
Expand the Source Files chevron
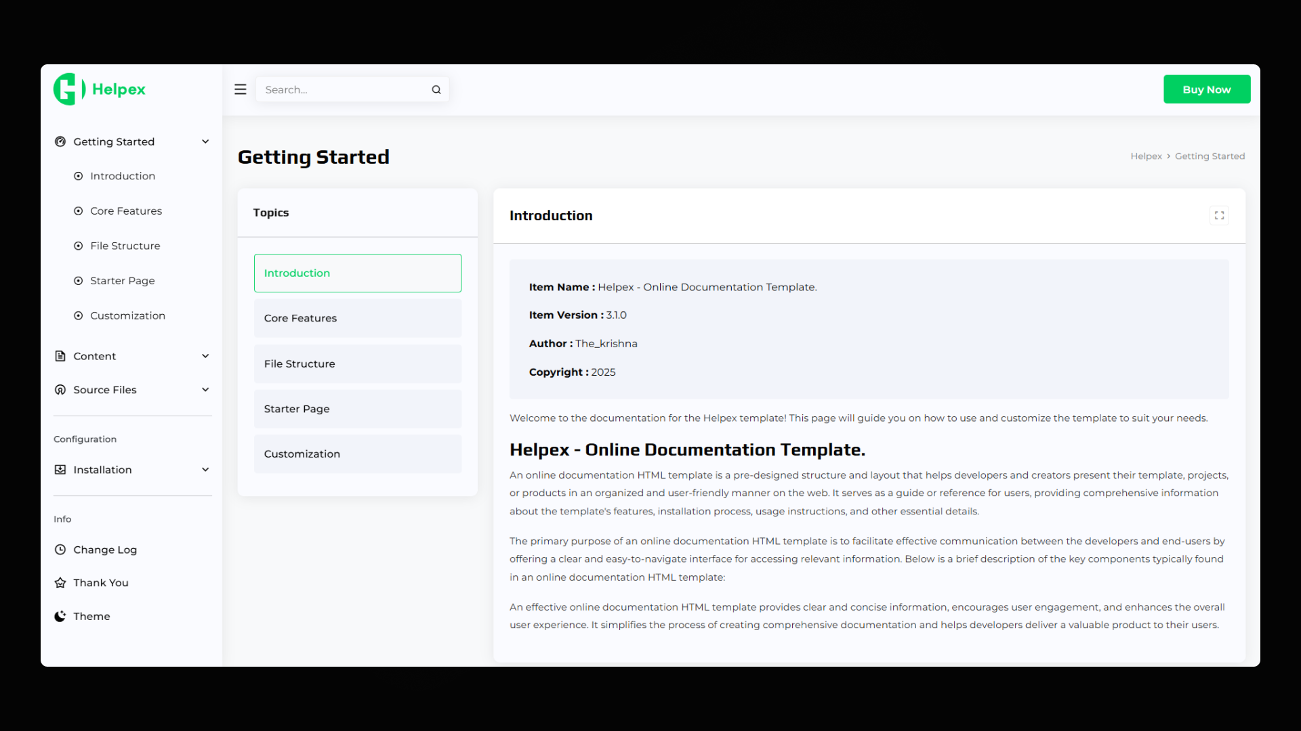205,390
